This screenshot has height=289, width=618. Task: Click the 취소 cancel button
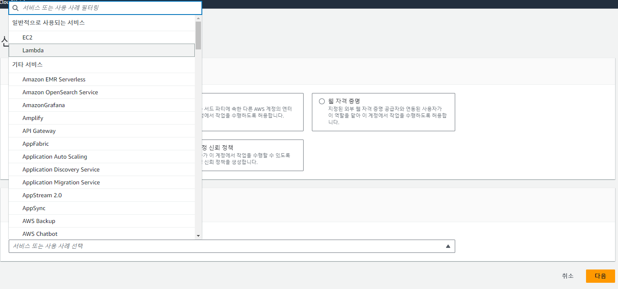tap(568, 276)
